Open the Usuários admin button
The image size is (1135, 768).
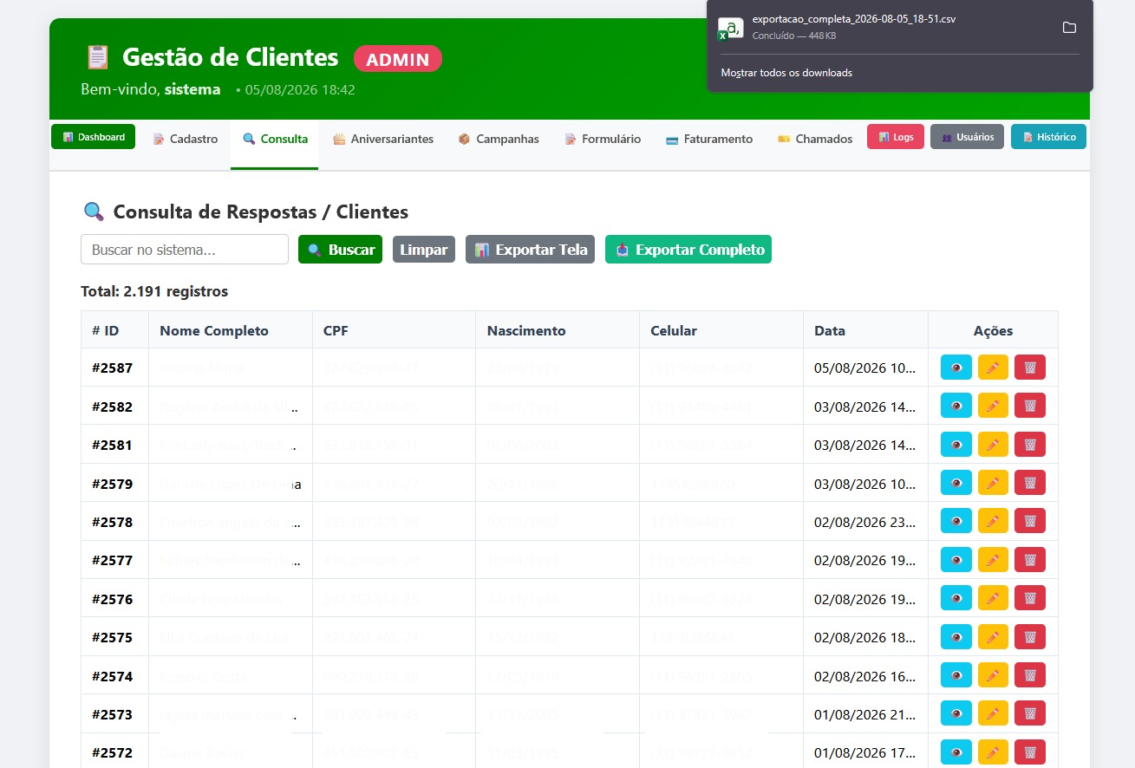[968, 137]
